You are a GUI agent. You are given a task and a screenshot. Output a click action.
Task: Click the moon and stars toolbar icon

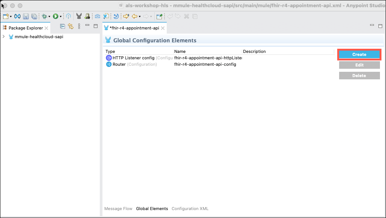click(116, 17)
